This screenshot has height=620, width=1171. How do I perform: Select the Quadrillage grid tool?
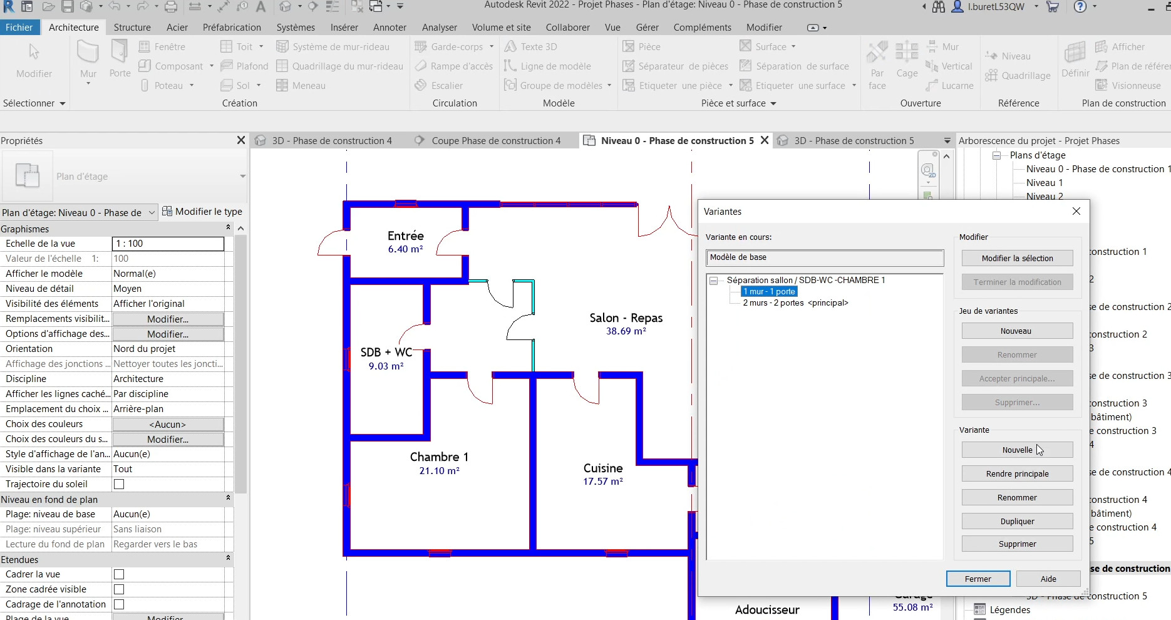[1018, 76]
